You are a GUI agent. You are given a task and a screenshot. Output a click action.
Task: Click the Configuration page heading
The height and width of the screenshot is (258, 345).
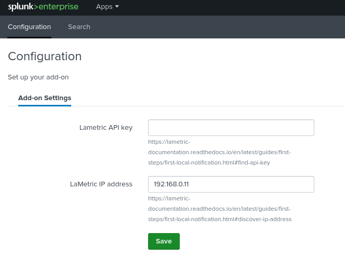45,56
